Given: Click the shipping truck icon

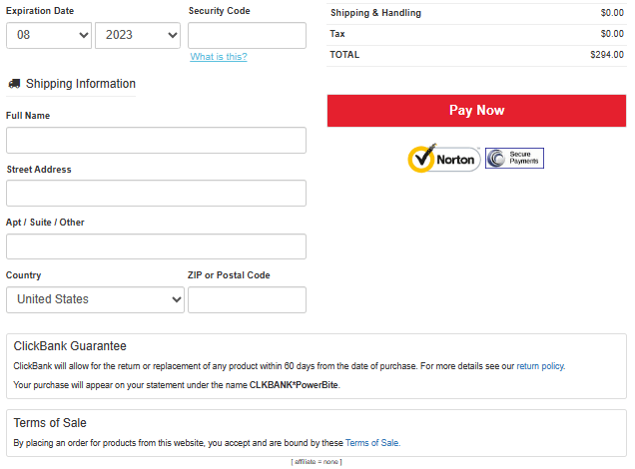Looking at the screenshot, I should coord(14,85).
